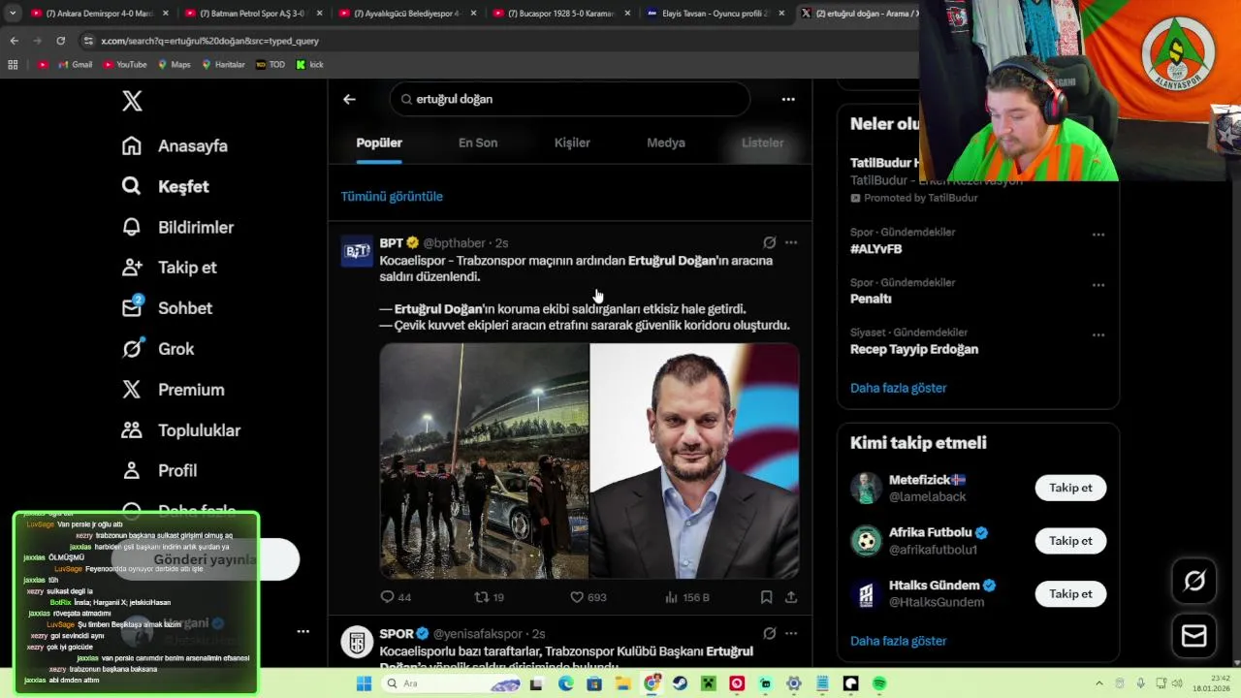Click Grok icon on SPOR post
This screenshot has width=1241, height=698.
click(x=769, y=633)
